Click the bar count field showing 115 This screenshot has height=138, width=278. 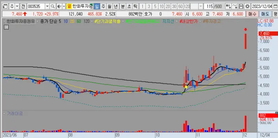(x=209, y=7)
